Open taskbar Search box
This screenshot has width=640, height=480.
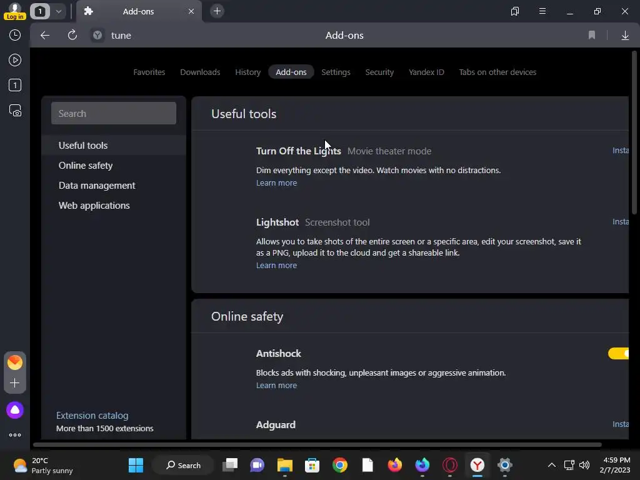(183, 465)
